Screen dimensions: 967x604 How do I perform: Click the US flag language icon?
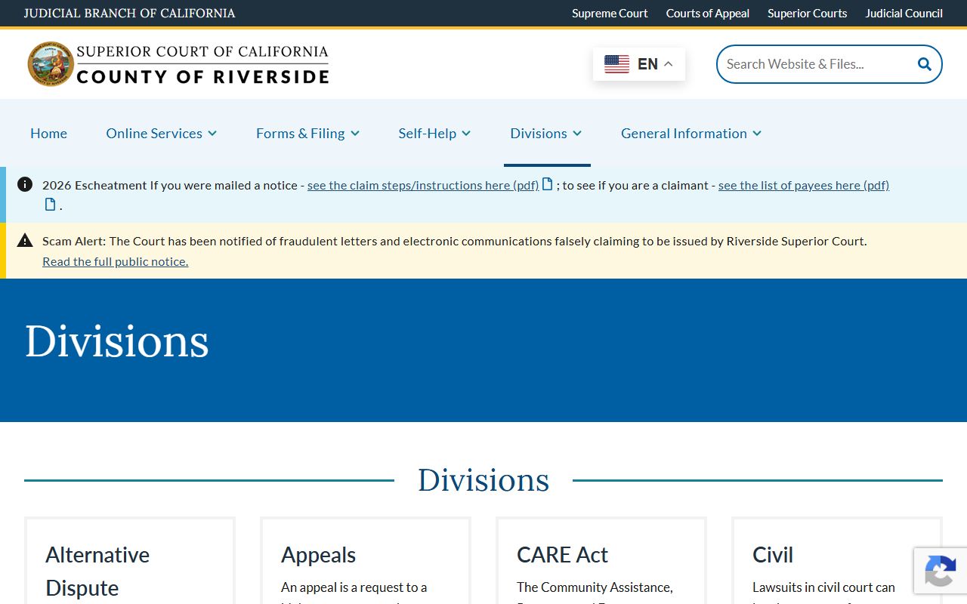click(x=616, y=64)
